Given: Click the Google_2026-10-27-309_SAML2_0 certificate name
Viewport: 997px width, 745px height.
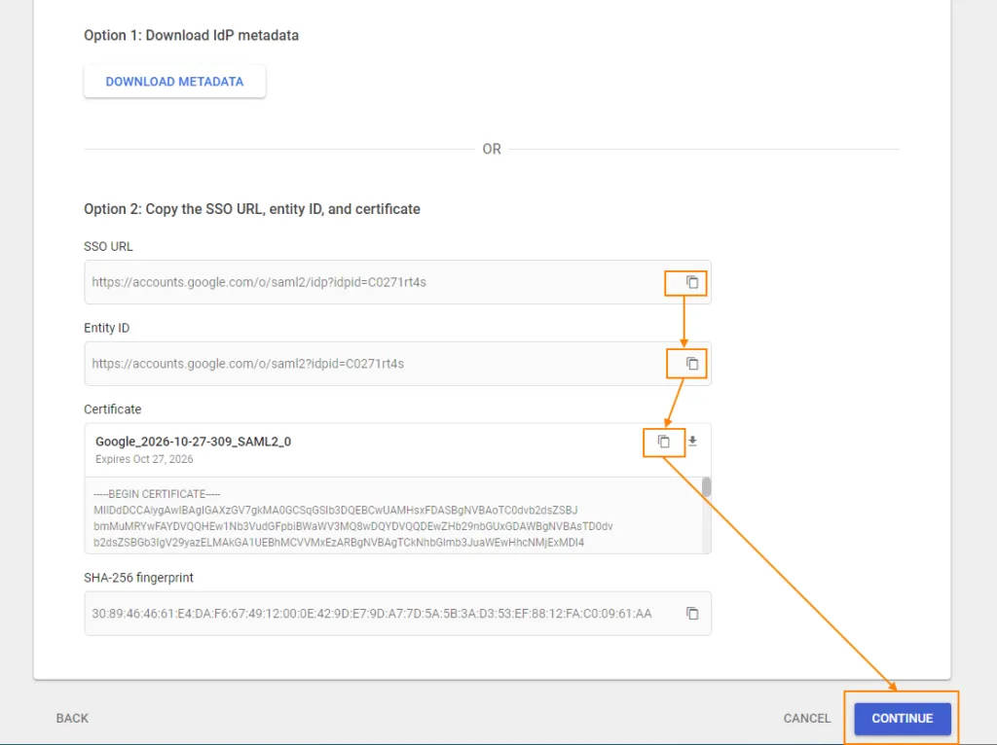Looking at the screenshot, I should [194, 442].
